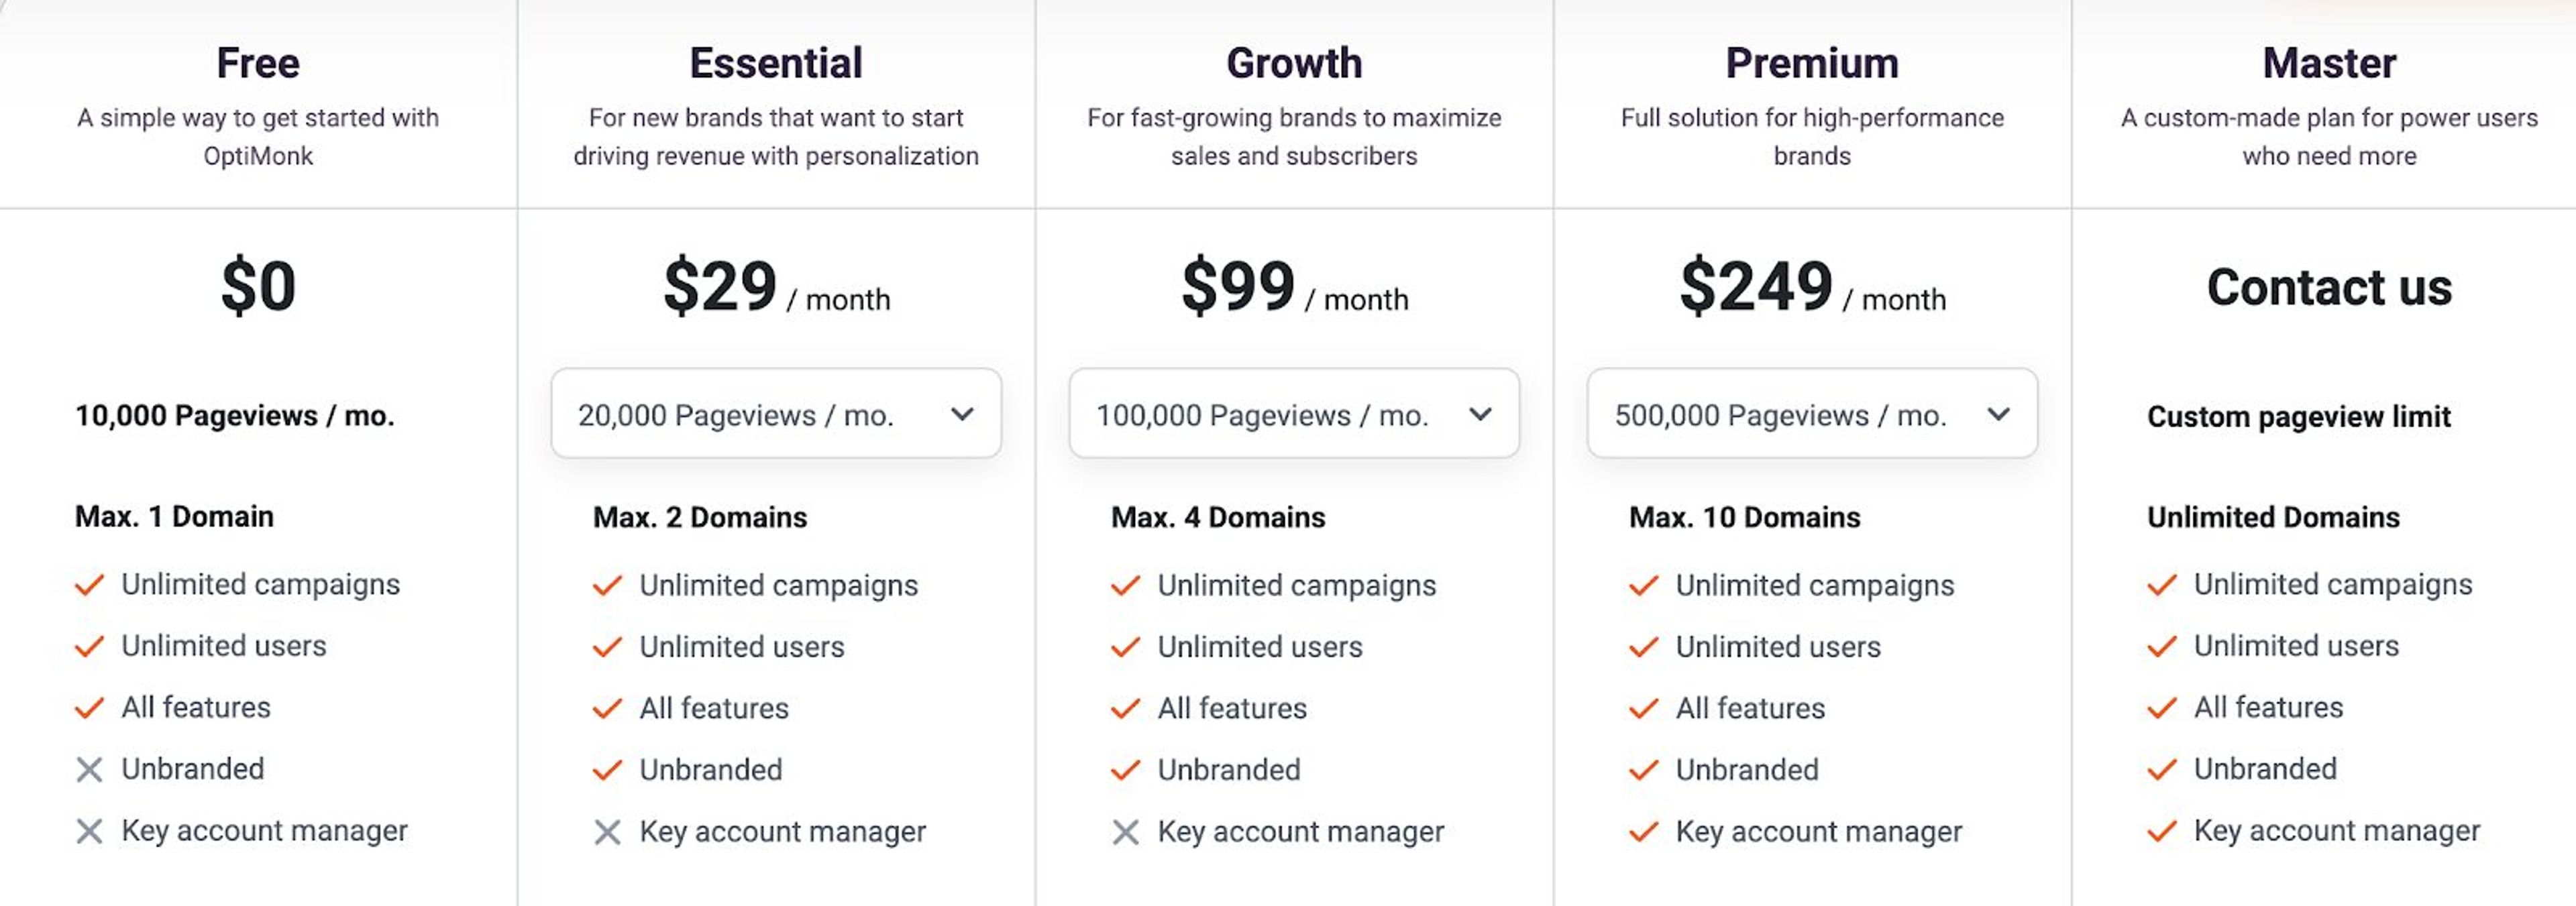2576x906 pixels.
Task: Click the checkmark next to Unbranded in Essential plan
Action: tap(608, 770)
